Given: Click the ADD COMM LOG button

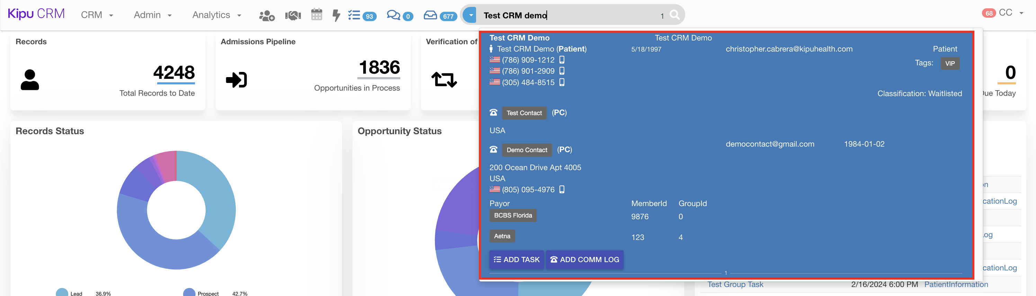Looking at the screenshot, I should (x=584, y=259).
